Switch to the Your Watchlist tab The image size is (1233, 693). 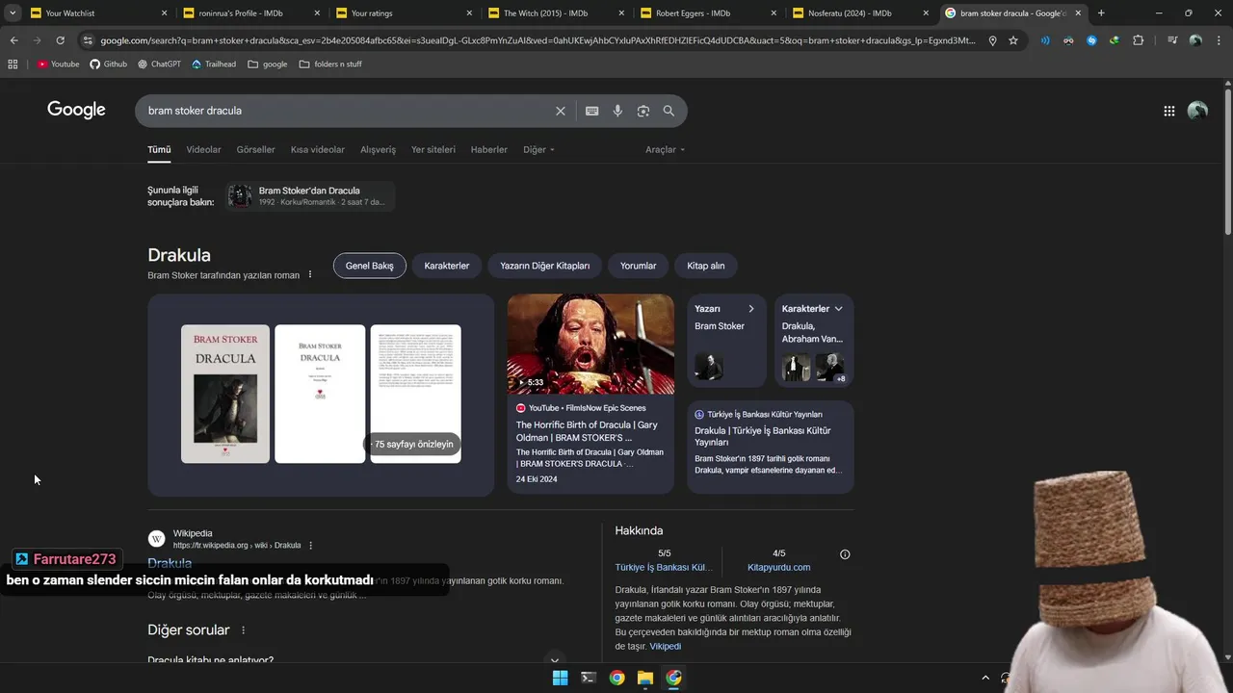point(96,13)
